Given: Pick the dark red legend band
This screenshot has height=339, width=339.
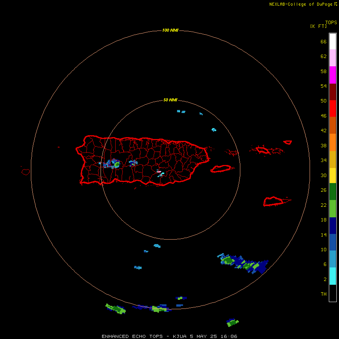Looking at the screenshot, I should 333,92.
